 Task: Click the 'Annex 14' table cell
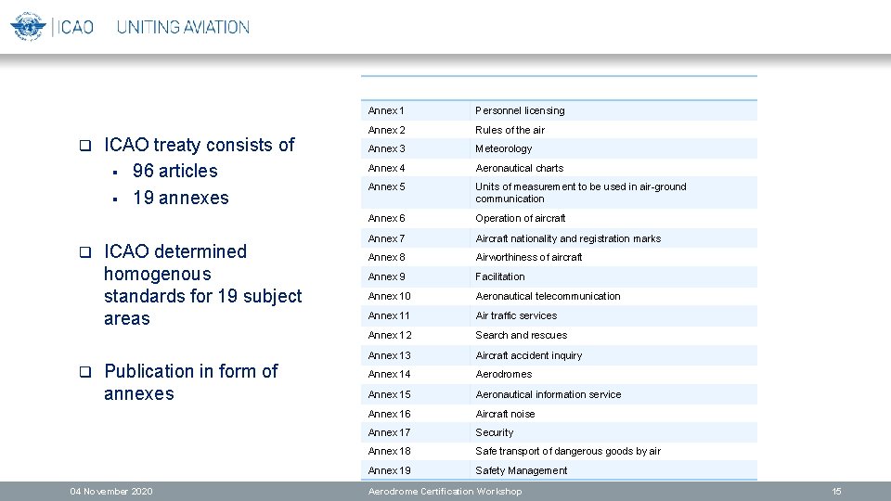coord(416,374)
